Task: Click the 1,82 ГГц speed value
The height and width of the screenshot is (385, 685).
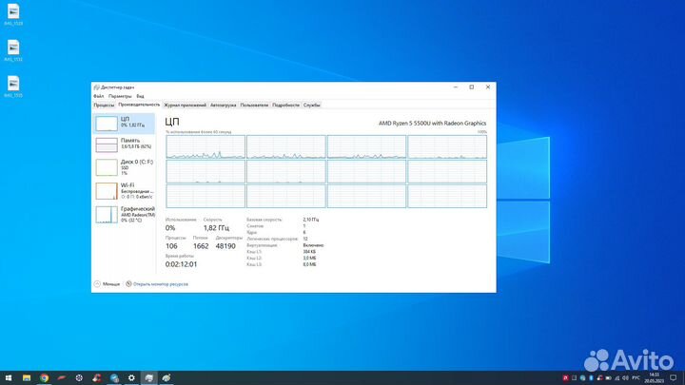Action: [216, 228]
